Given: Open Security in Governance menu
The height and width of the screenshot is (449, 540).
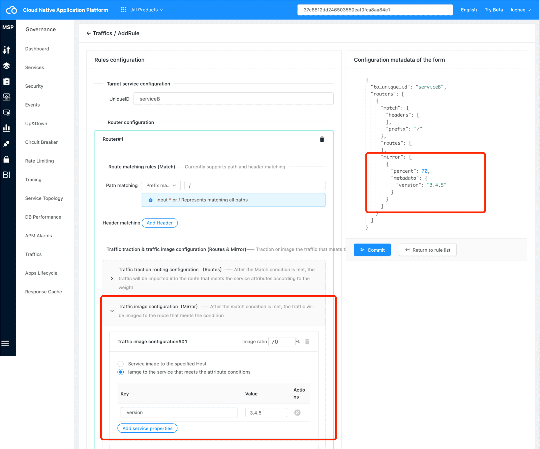Looking at the screenshot, I should [34, 86].
